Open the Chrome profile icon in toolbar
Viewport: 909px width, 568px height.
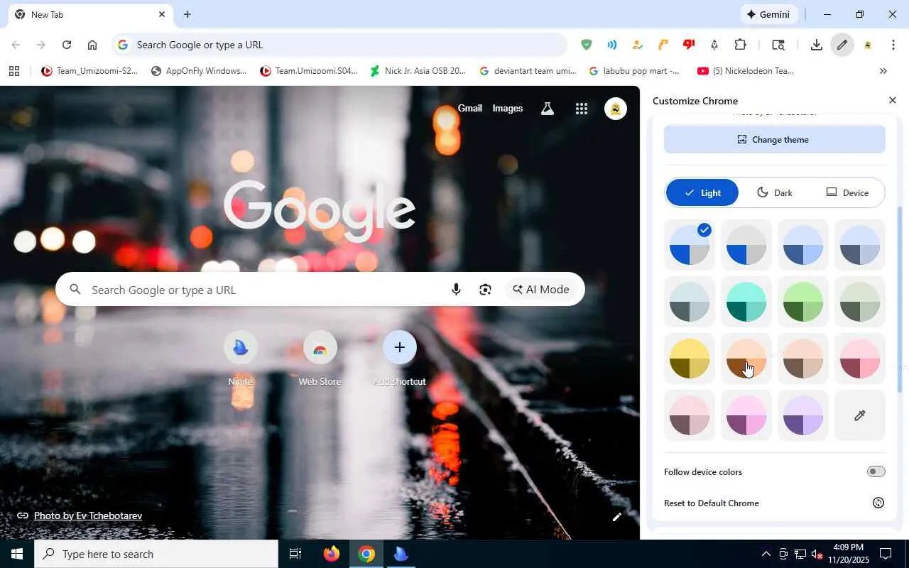click(868, 45)
